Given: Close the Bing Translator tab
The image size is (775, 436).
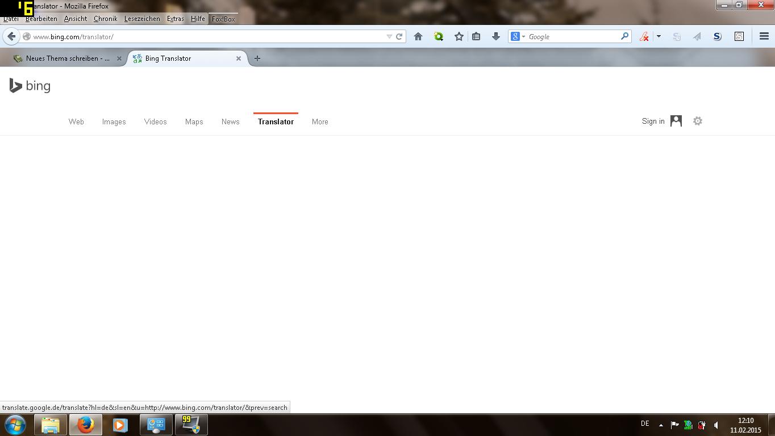Looking at the screenshot, I should pos(239,58).
